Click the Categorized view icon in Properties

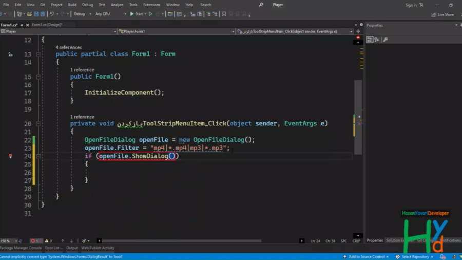click(x=370, y=40)
